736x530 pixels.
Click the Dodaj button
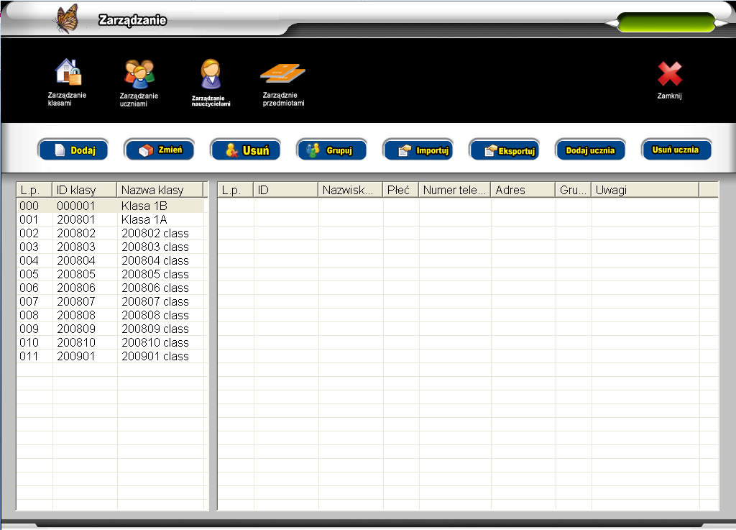(73, 150)
